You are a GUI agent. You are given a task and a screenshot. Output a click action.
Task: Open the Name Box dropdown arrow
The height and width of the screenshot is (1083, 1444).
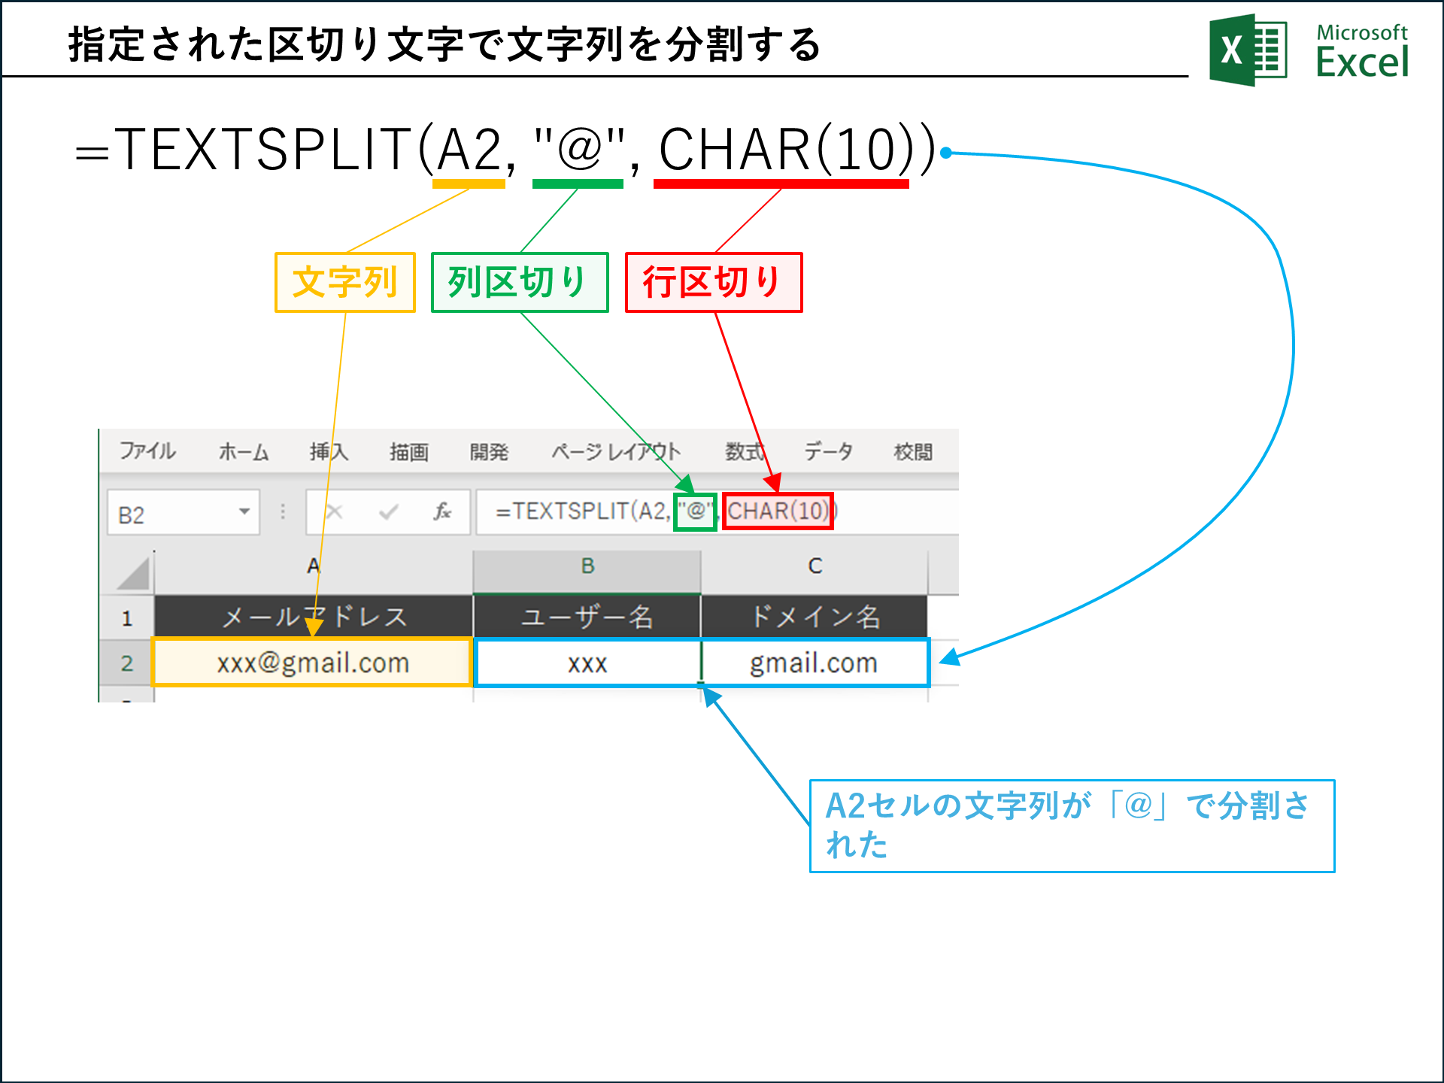[244, 512]
